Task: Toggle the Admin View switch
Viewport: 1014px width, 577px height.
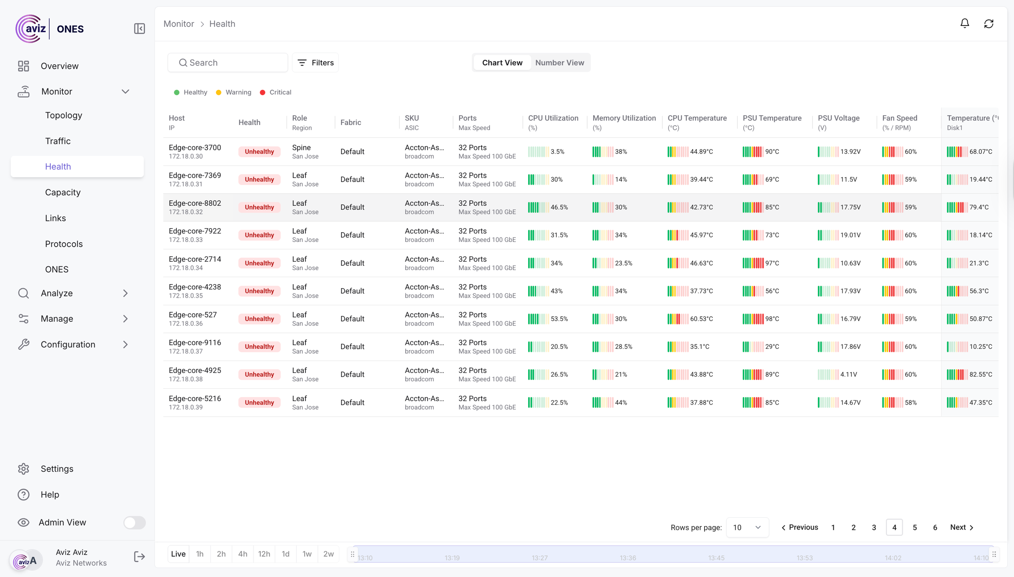Action: (134, 522)
